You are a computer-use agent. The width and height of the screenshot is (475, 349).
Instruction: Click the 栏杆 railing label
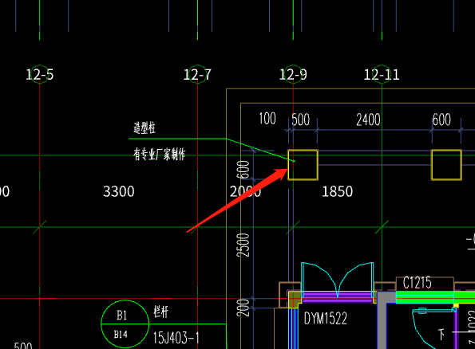pos(160,312)
